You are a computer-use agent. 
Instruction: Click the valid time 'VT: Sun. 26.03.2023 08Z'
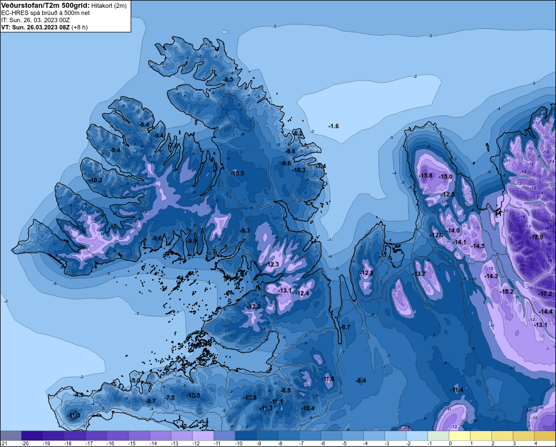coord(36,27)
